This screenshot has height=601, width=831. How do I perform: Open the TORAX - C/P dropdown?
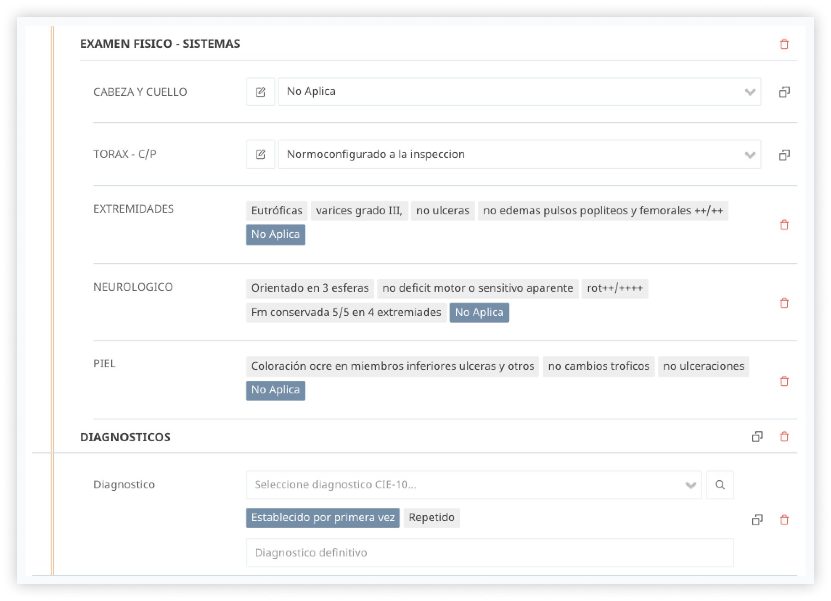click(x=520, y=154)
